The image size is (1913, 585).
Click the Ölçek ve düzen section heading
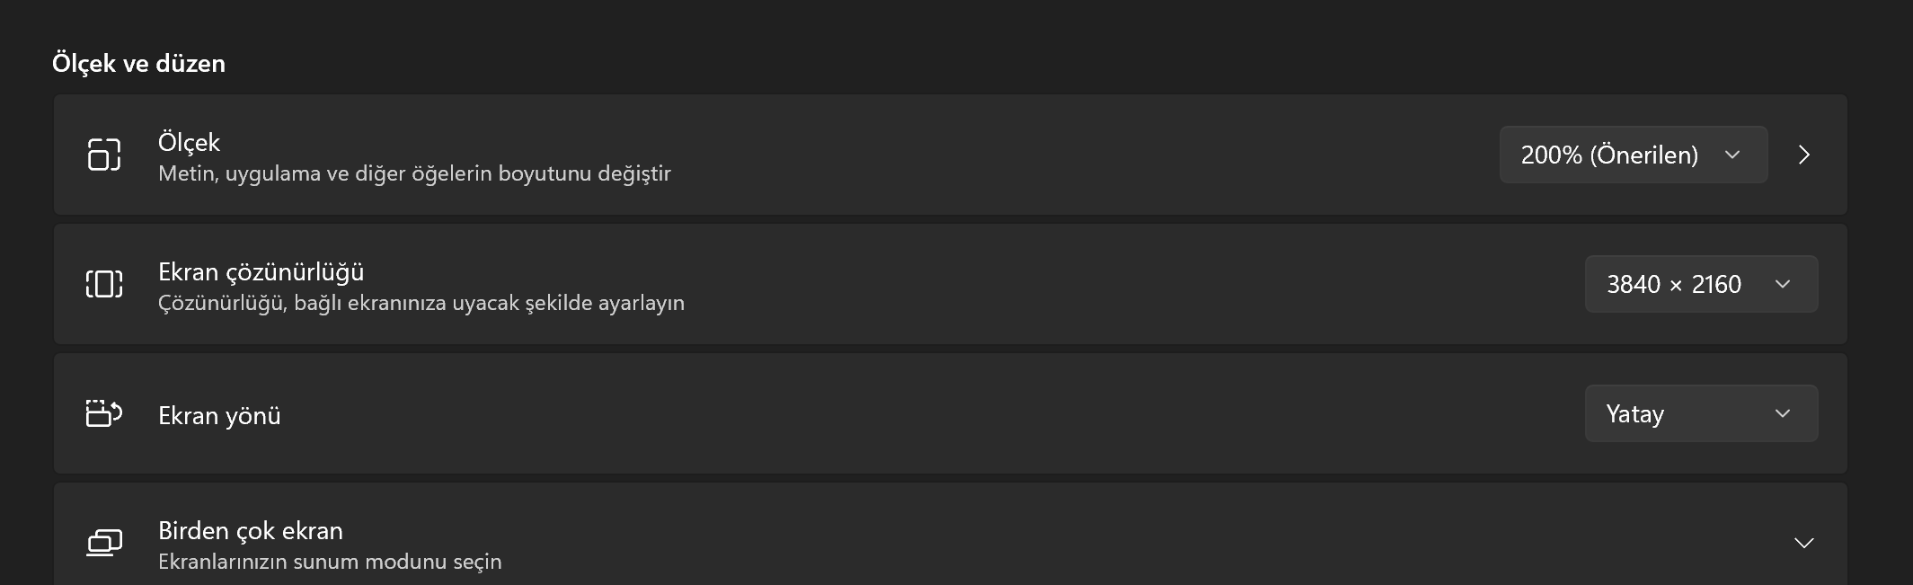pos(138,63)
